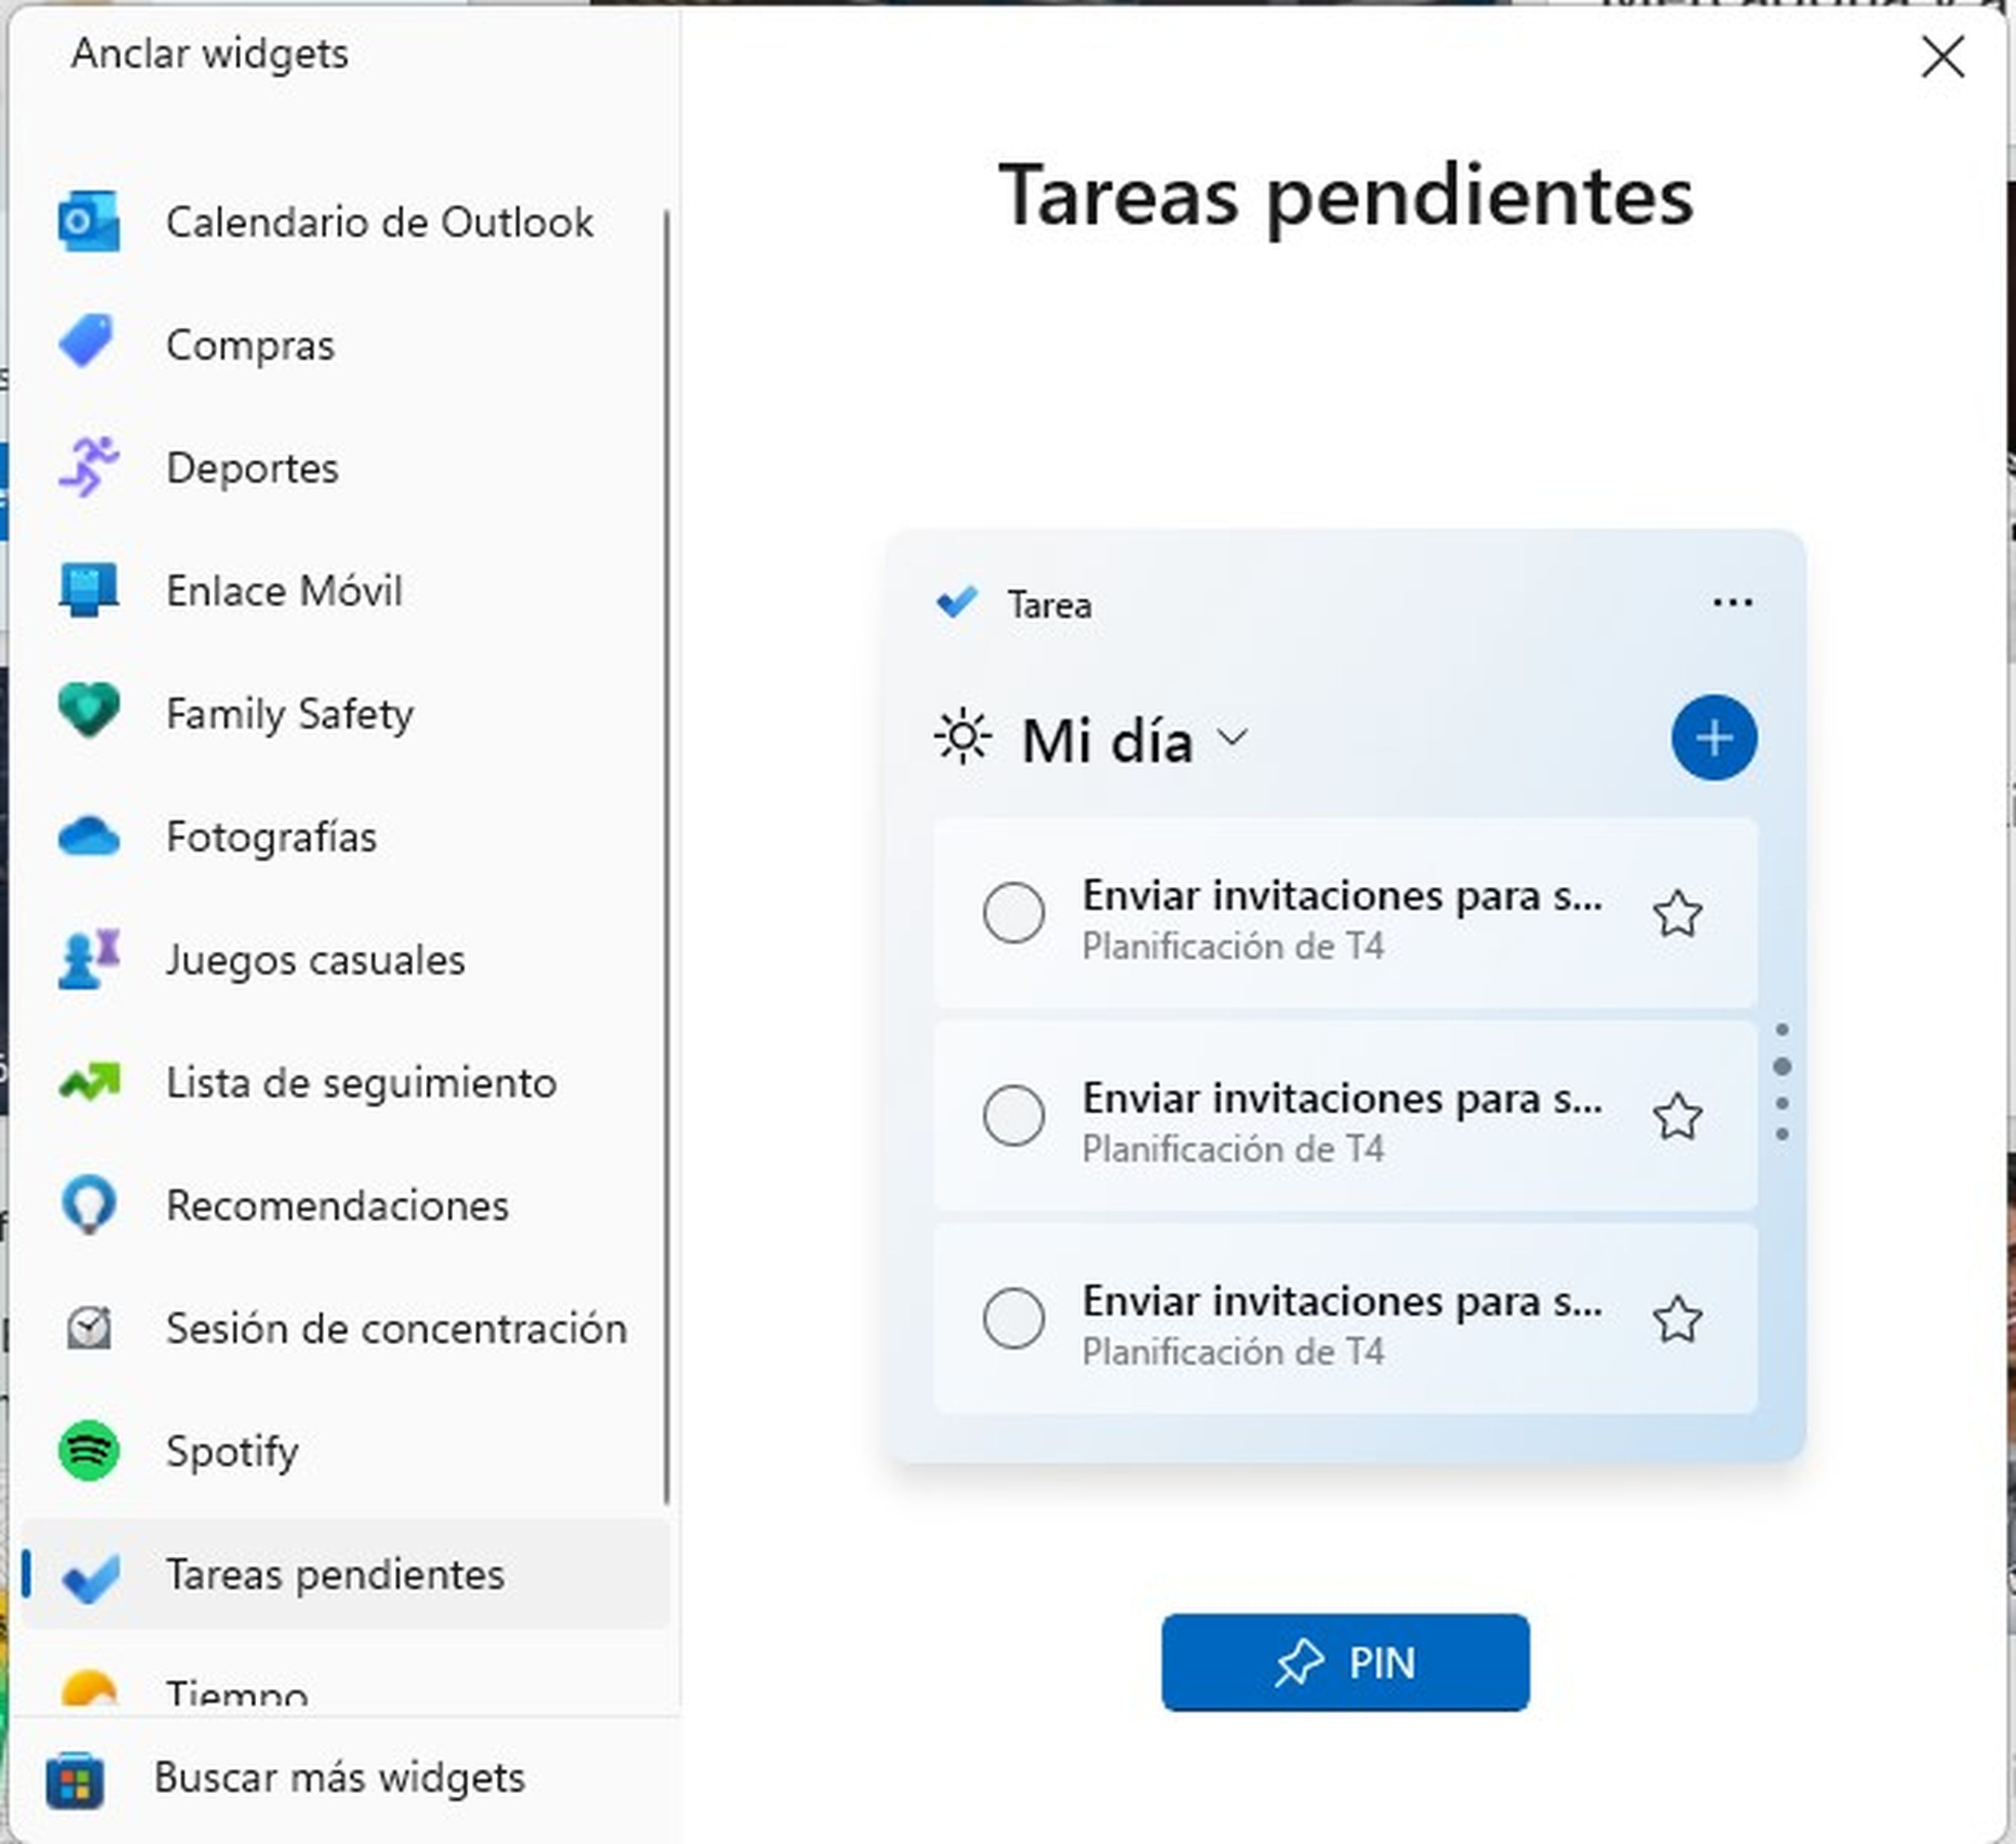Select the Juegos casuales chess icon
2016x1844 pixels.
tap(89, 958)
